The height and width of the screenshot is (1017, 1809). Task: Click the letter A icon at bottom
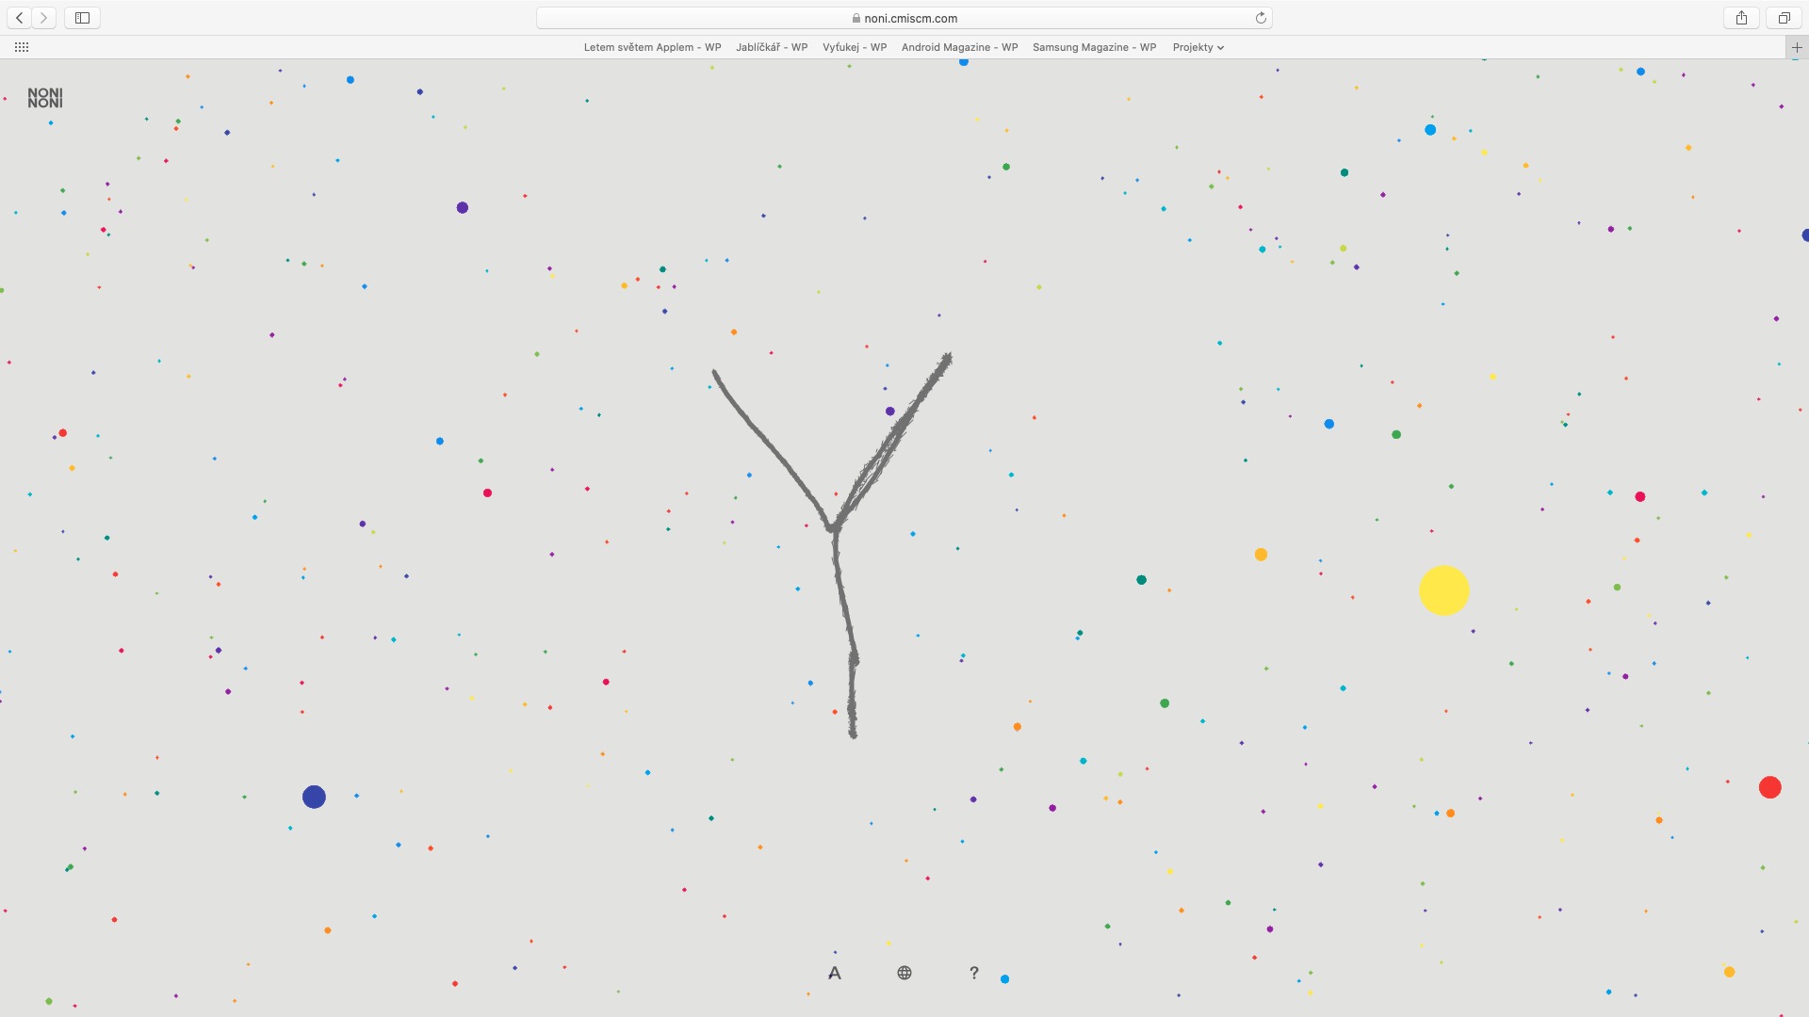(x=834, y=973)
